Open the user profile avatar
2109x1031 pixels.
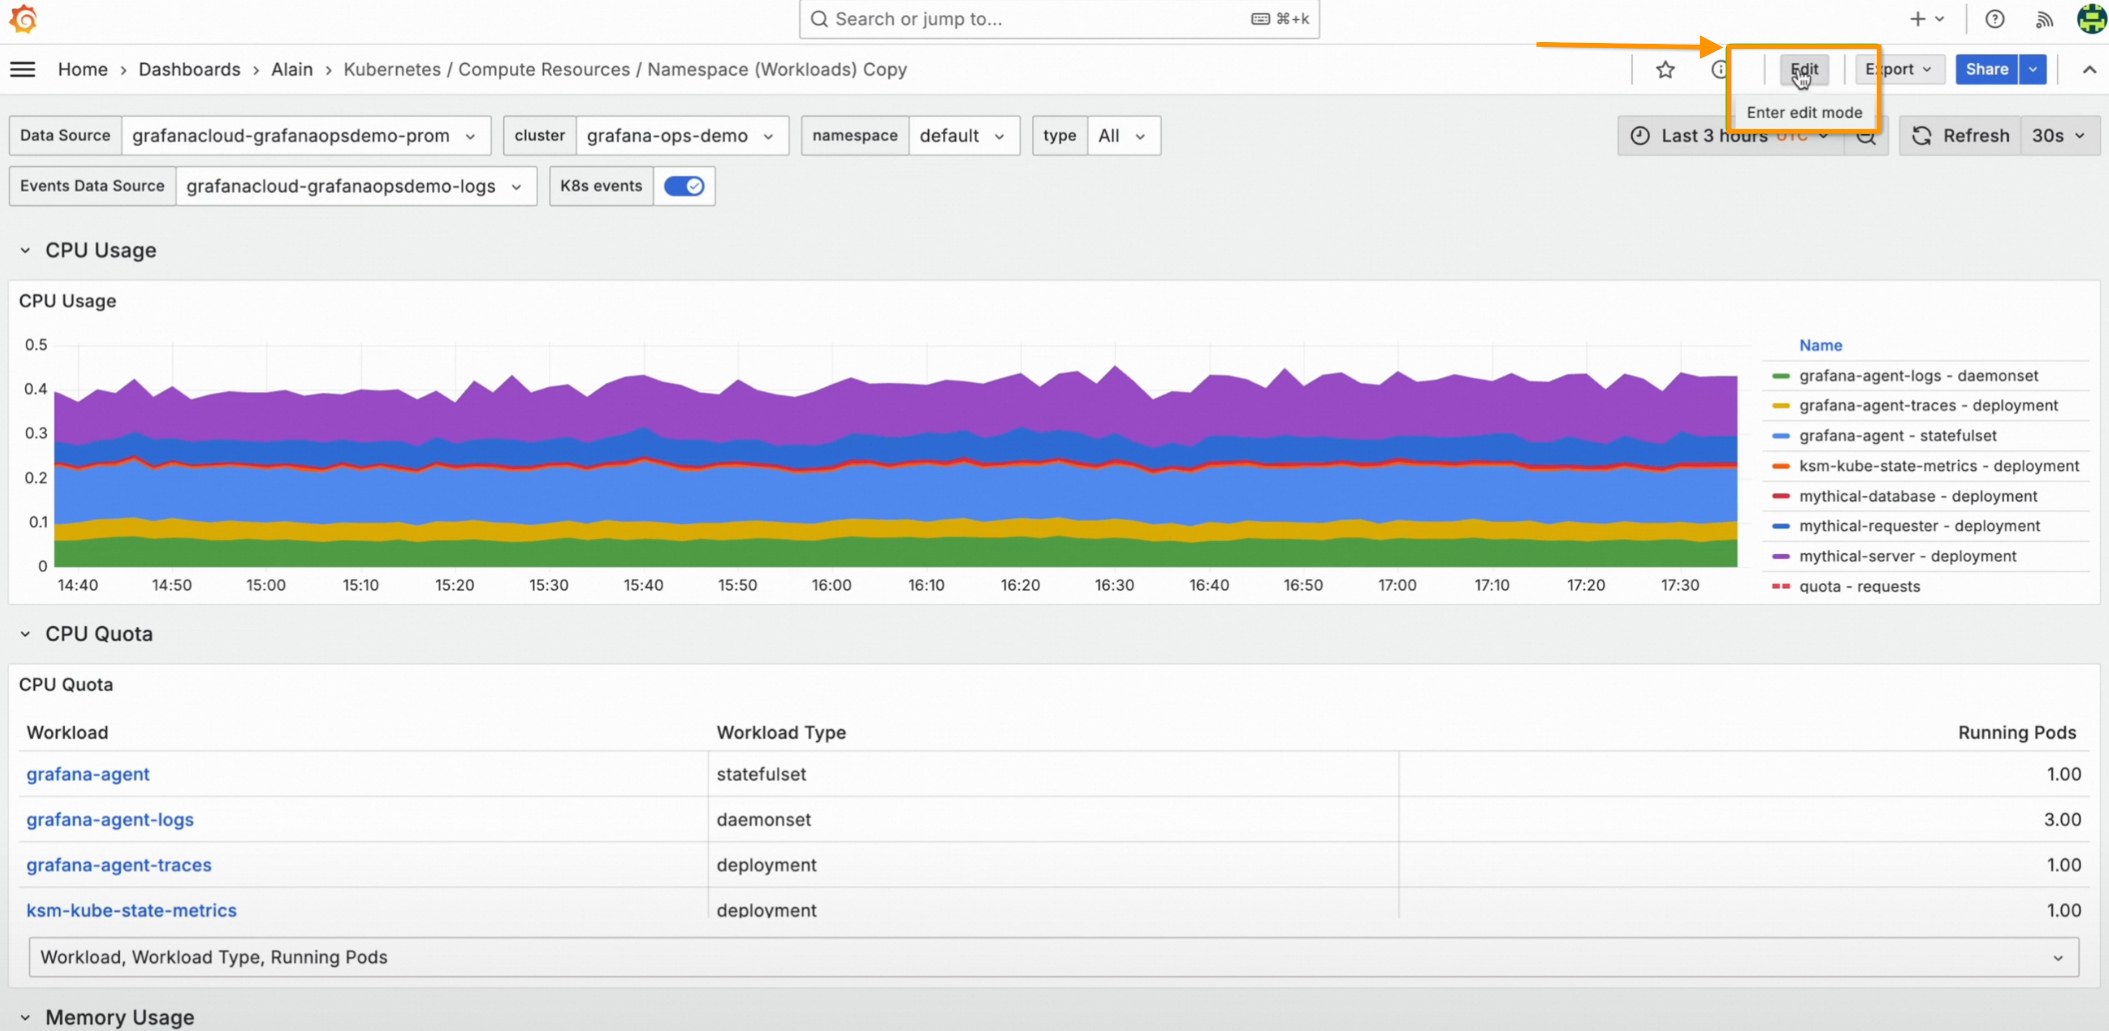(2092, 19)
